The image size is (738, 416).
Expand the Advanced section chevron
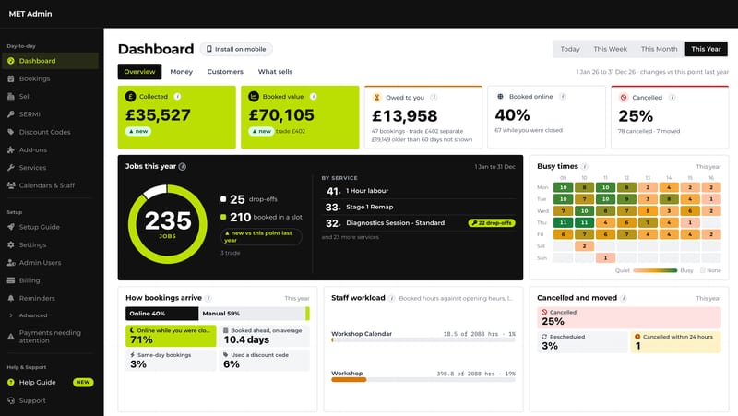(x=11, y=315)
